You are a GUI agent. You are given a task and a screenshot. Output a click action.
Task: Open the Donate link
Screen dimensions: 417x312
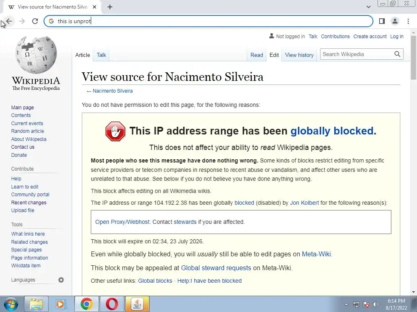(19, 155)
